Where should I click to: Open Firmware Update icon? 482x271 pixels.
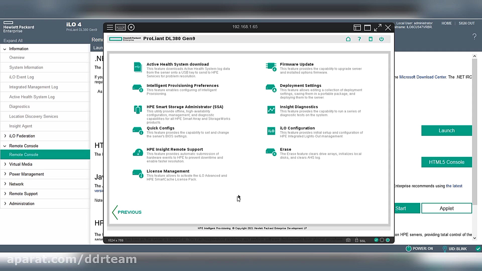point(271,67)
